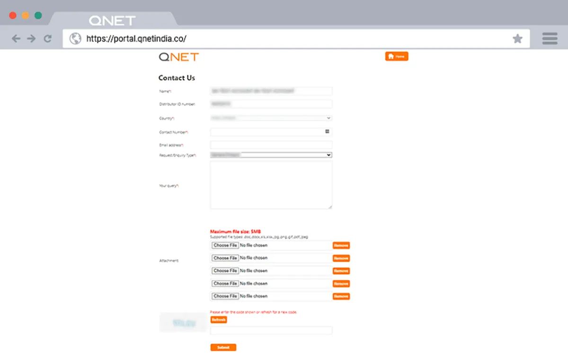The height and width of the screenshot is (353, 568).
Task: Click the captcha code entry field
Action: click(271, 330)
